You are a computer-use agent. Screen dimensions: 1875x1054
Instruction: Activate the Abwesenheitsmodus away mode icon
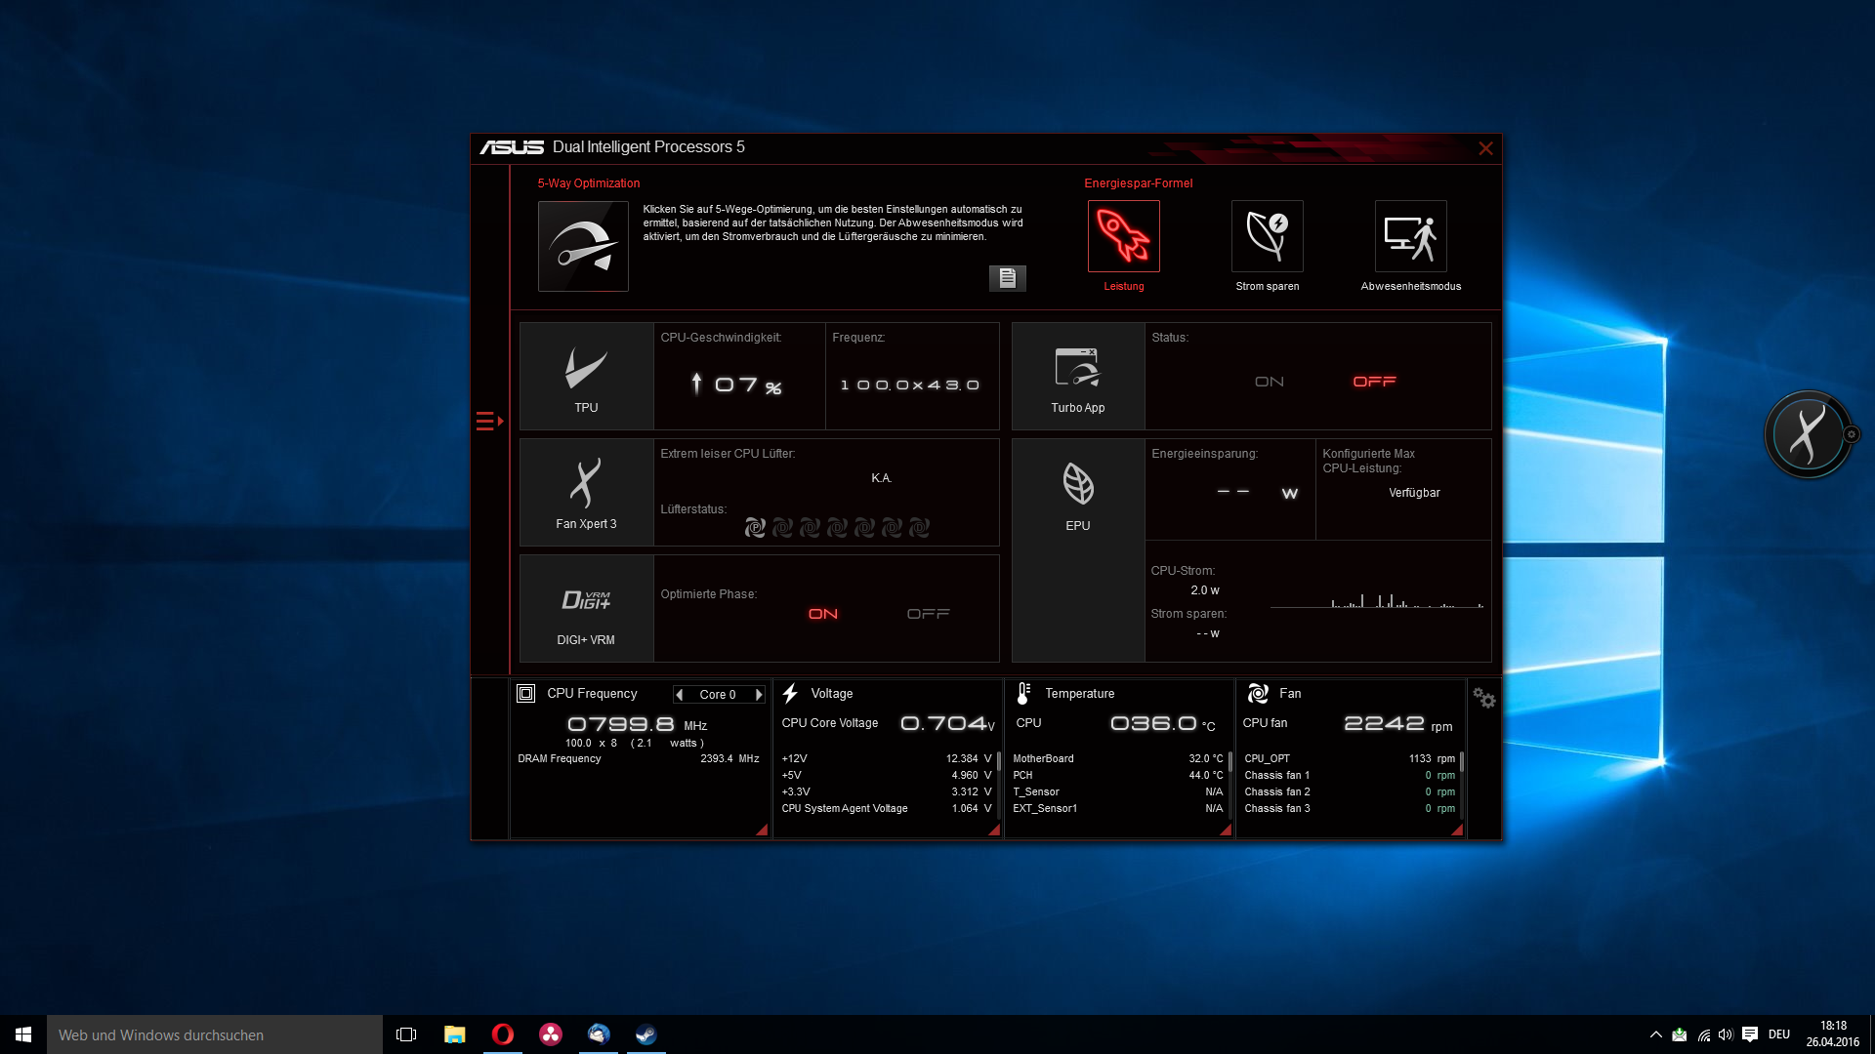[1410, 236]
